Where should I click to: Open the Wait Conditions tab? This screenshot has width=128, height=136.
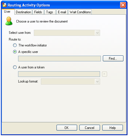tap(80, 12)
